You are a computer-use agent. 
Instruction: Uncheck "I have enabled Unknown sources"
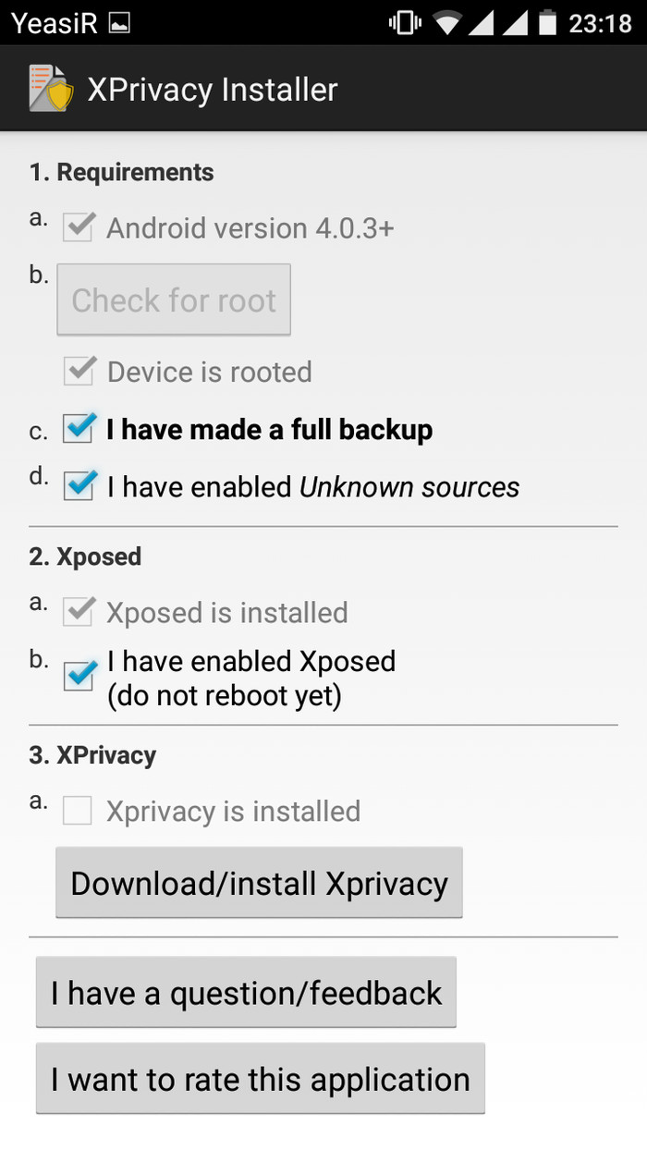pos(79,486)
